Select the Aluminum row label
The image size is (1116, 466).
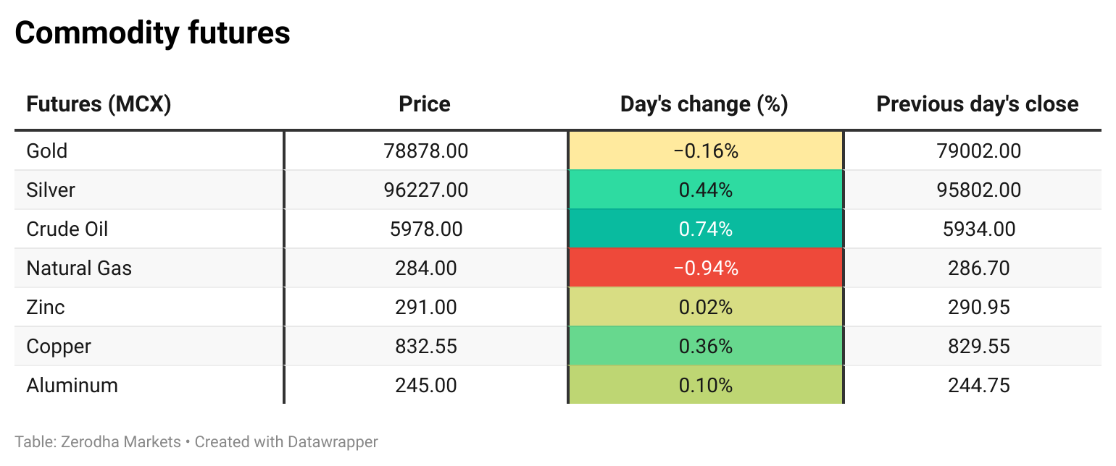[72, 385]
